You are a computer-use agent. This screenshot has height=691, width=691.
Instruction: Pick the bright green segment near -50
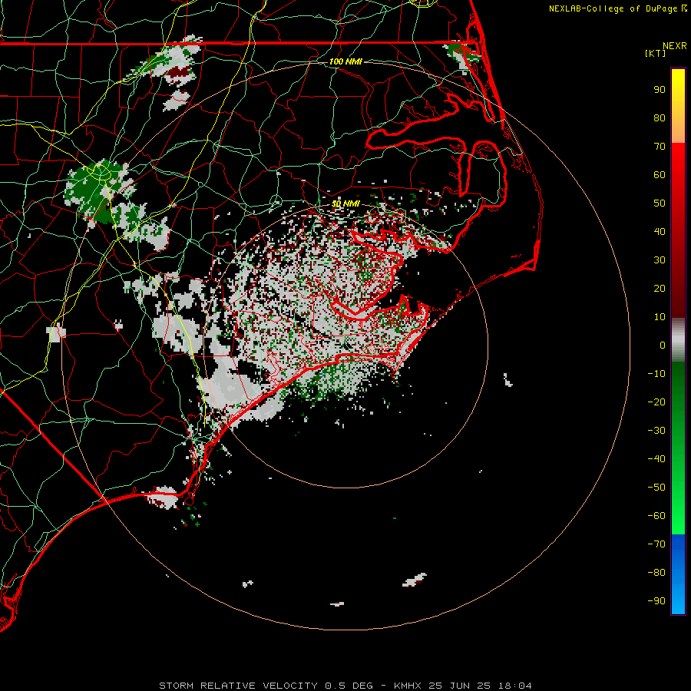click(678, 488)
